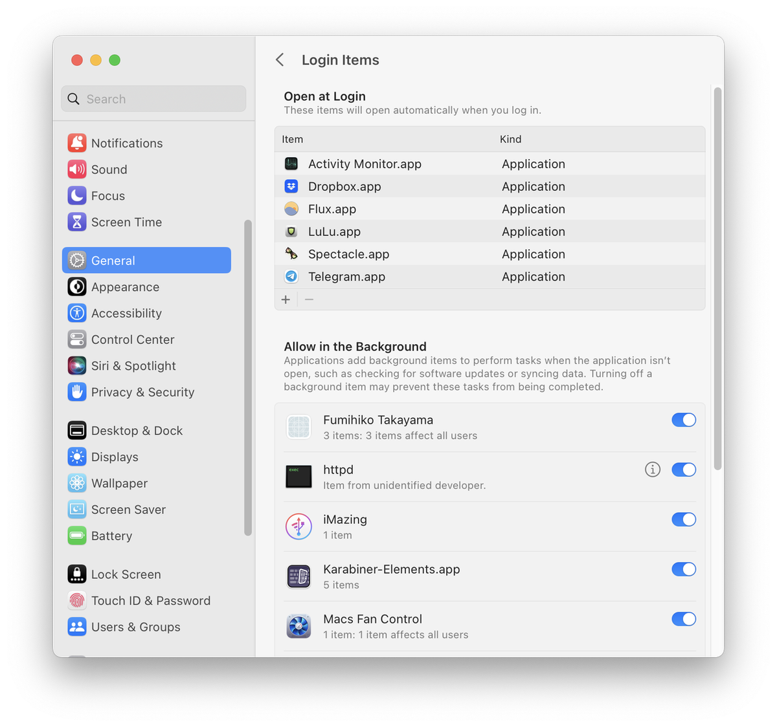Click '3 items: 3 items affect all users'
This screenshot has height=727, width=777.
pyautogui.click(x=400, y=435)
